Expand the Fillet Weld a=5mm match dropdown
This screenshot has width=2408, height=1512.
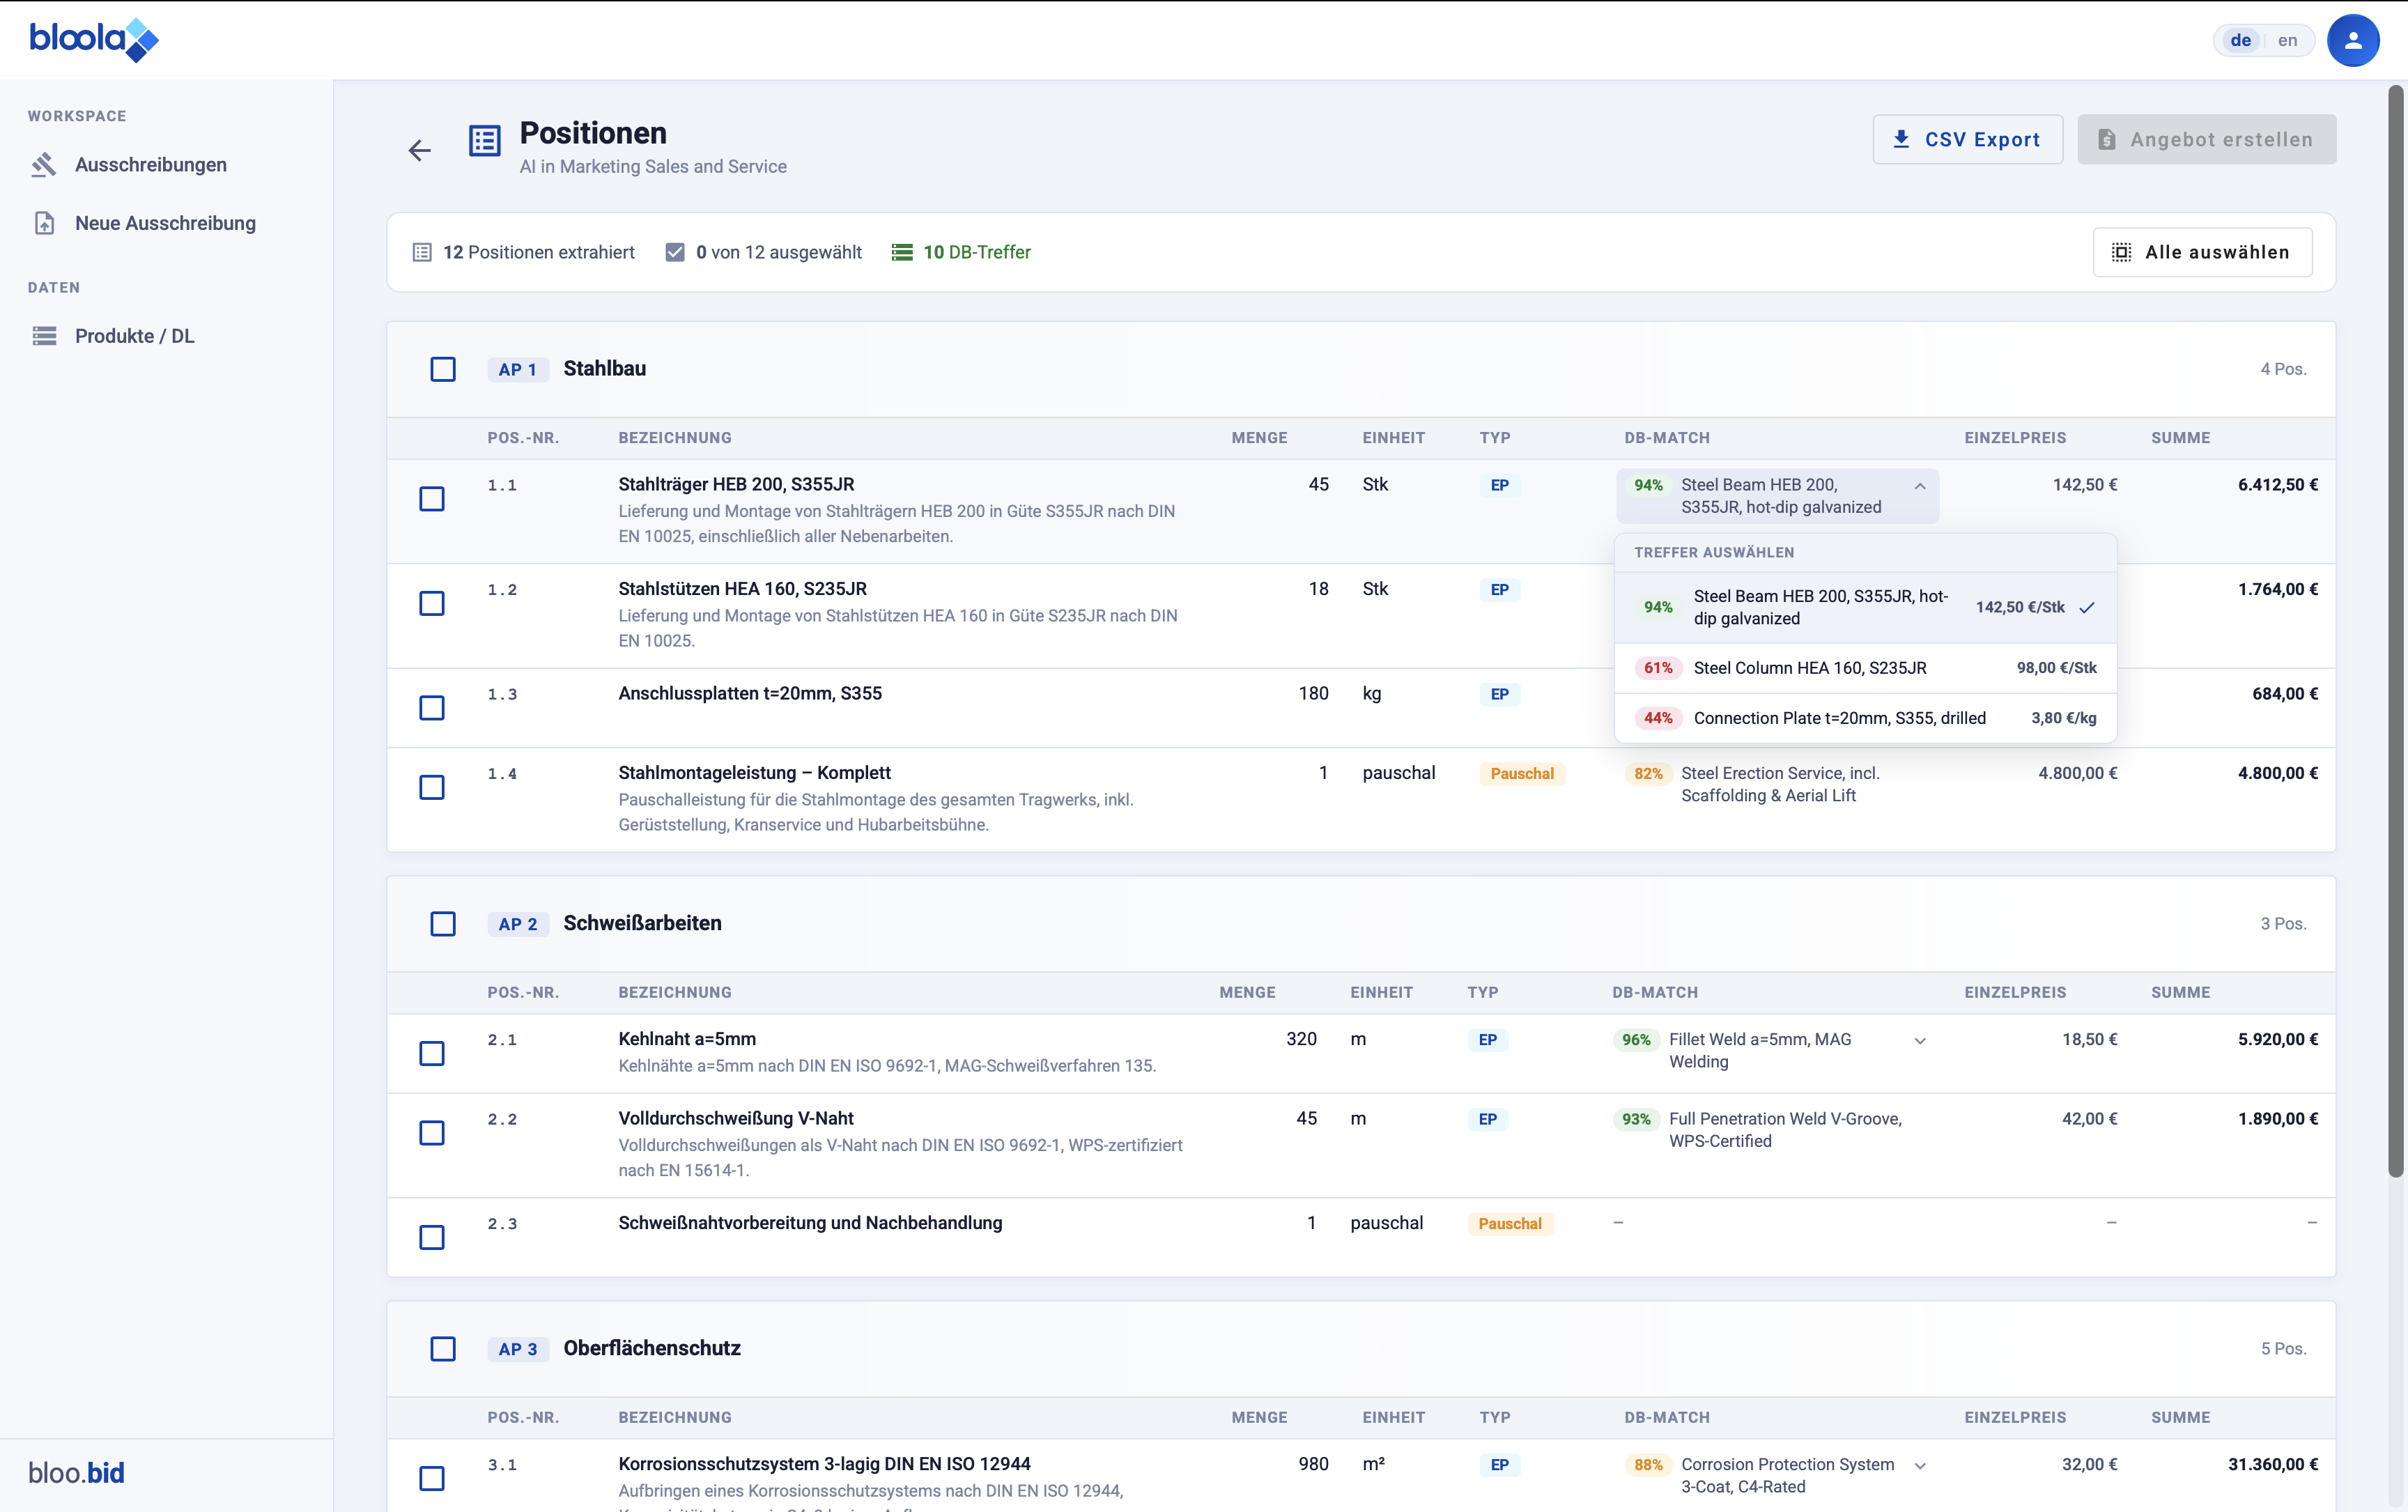click(1920, 1041)
